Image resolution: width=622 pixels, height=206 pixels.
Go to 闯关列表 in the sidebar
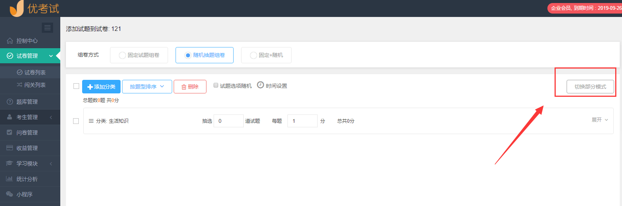click(35, 85)
